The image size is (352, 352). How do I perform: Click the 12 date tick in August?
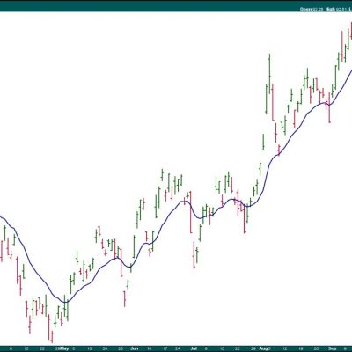pyautogui.click(x=285, y=348)
